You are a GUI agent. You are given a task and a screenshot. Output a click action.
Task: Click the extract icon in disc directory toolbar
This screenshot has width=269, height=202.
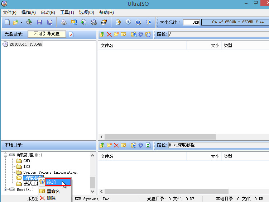click(134, 34)
